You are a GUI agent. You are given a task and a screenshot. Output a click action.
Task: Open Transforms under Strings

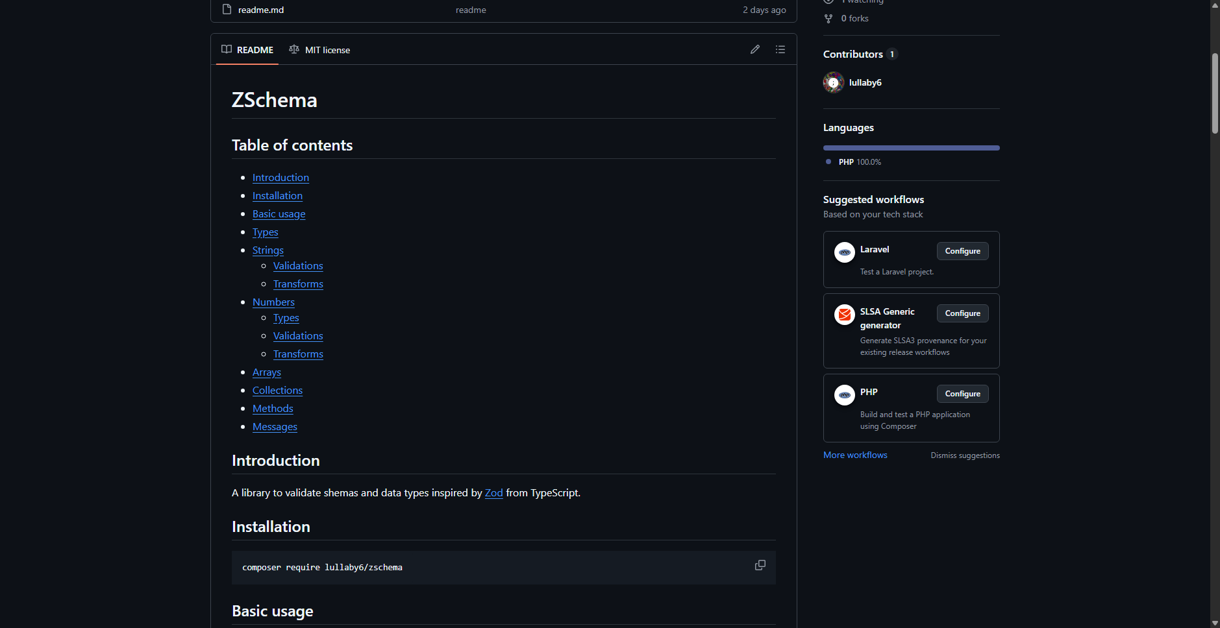pos(298,284)
